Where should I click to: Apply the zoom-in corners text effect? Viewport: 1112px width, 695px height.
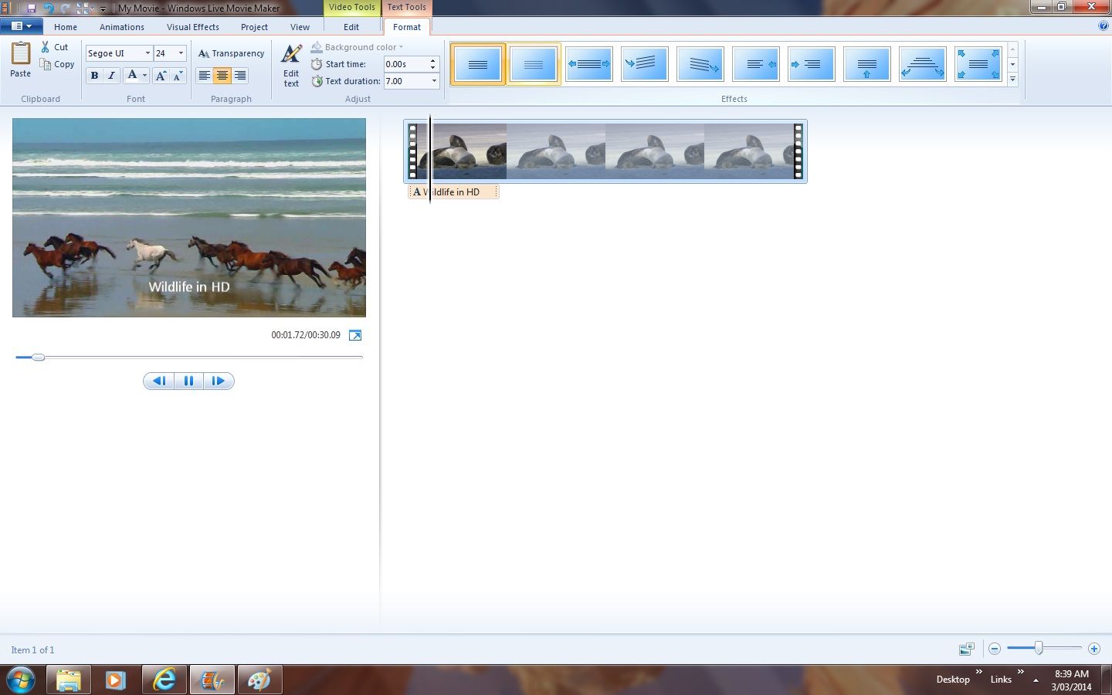click(x=978, y=64)
